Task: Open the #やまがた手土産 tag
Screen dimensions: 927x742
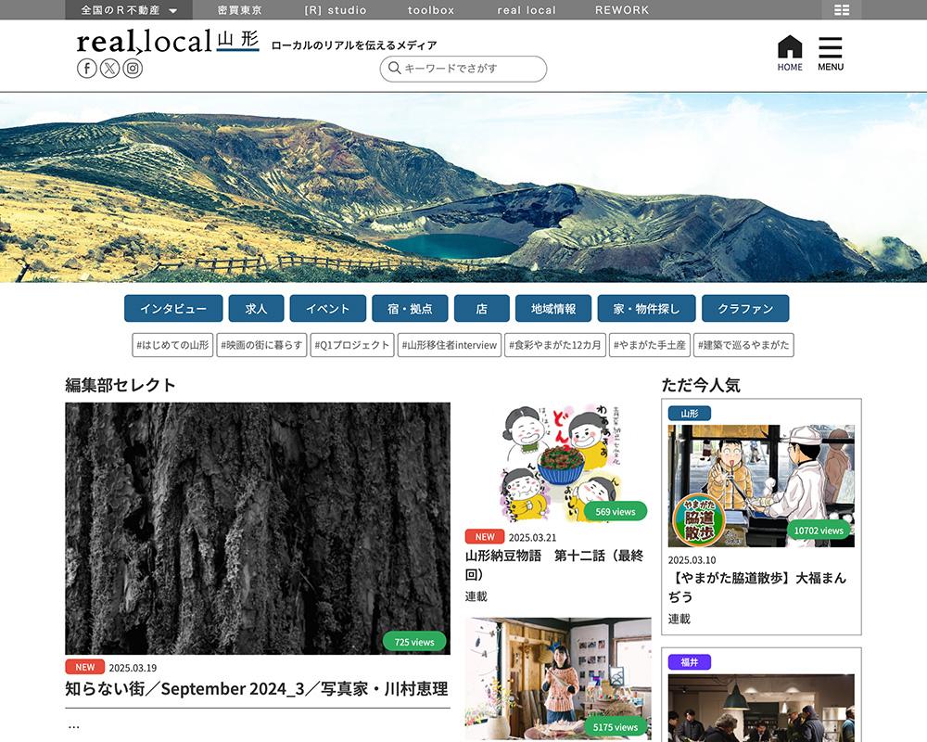Action: [x=650, y=345]
